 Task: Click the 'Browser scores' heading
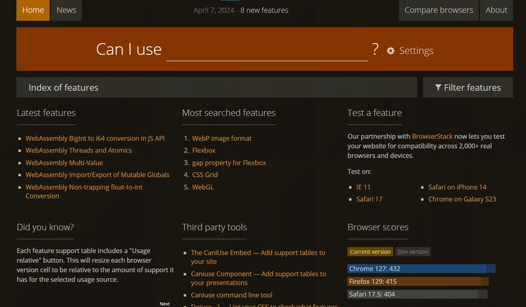[378, 227]
